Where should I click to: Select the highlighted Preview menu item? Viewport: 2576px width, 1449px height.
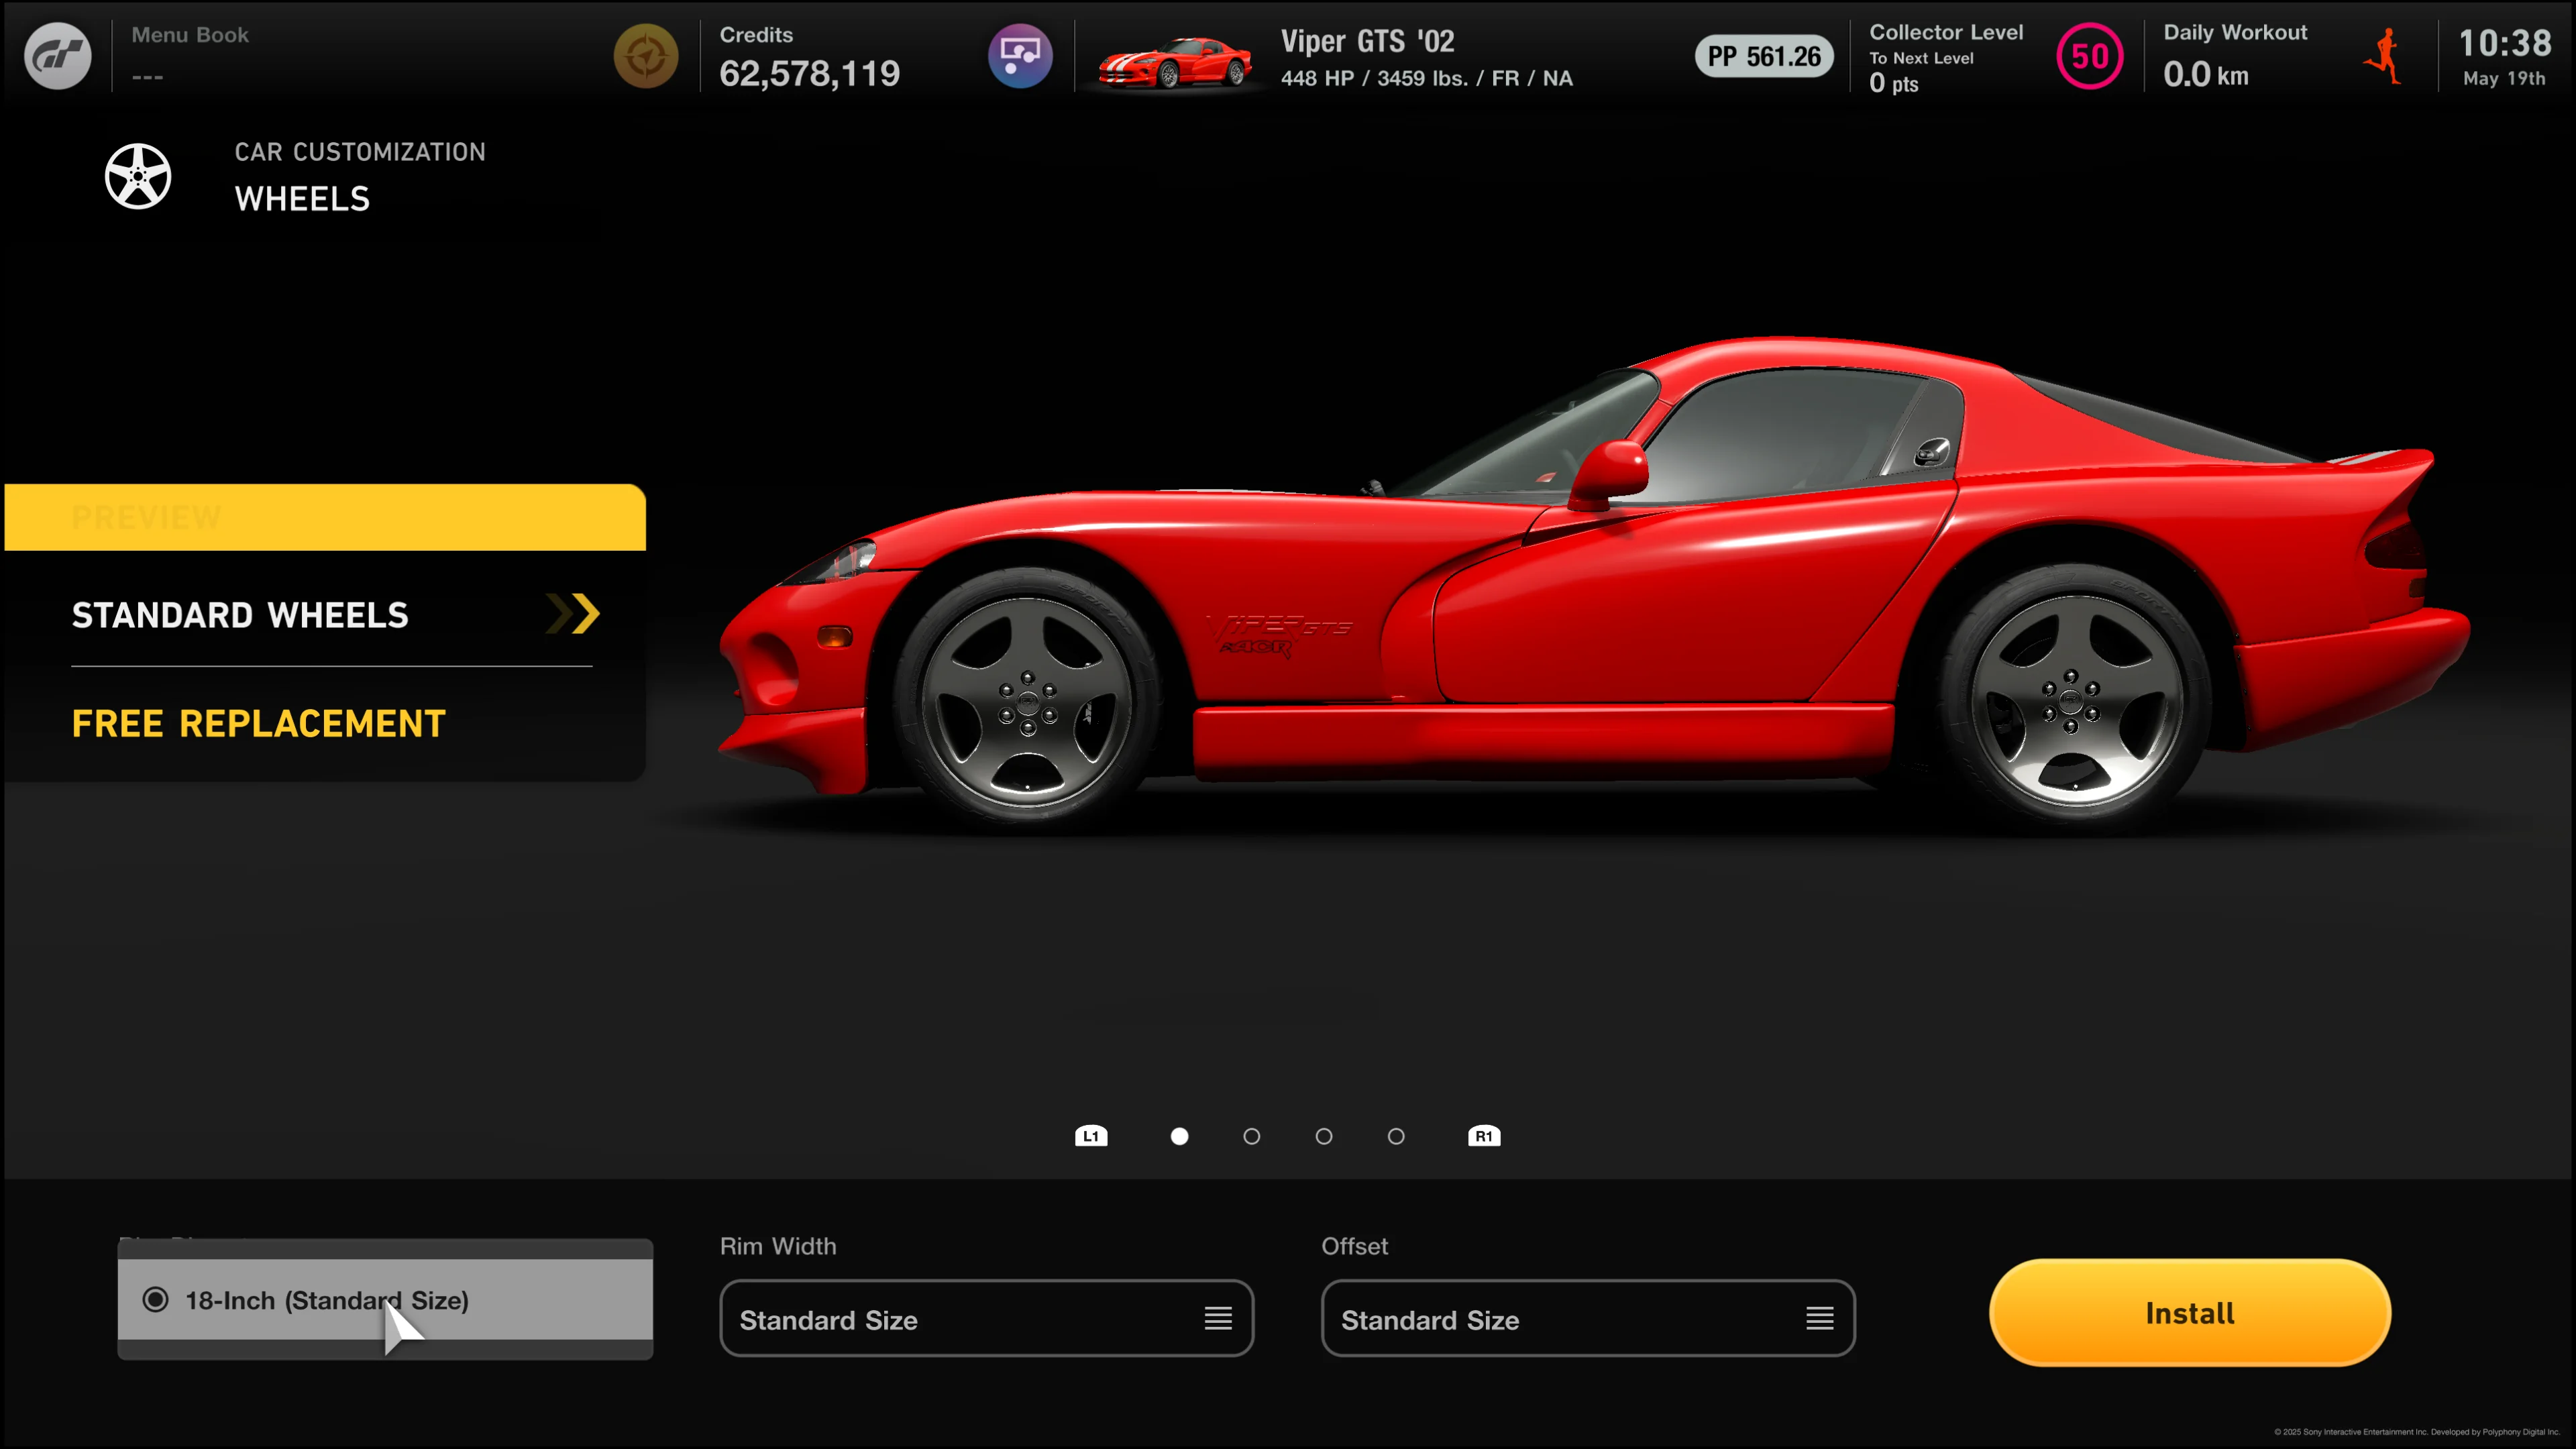[325, 517]
